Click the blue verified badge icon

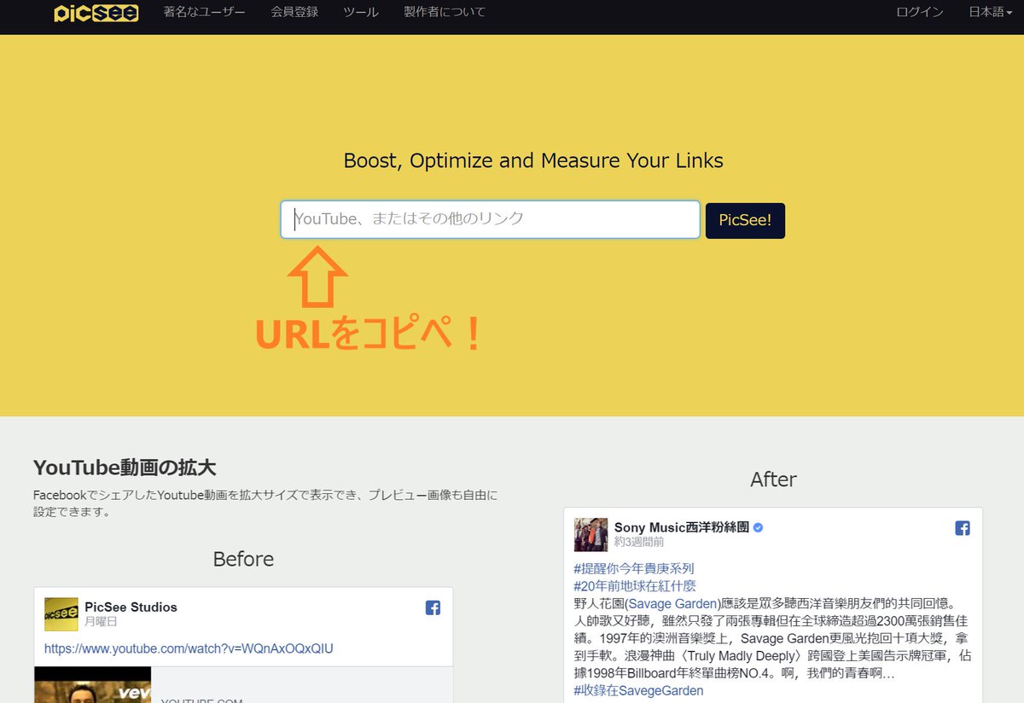pos(758,527)
